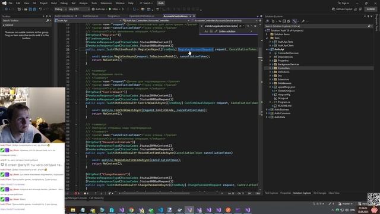Select the BackgroundServices folder
Screen dimensions: 380x214
point(289,64)
